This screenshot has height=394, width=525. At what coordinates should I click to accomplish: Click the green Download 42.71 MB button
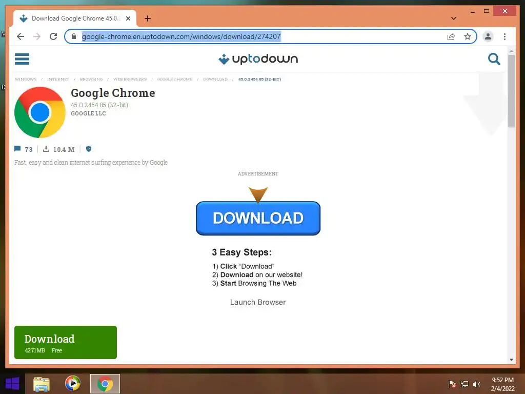coord(66,342)
